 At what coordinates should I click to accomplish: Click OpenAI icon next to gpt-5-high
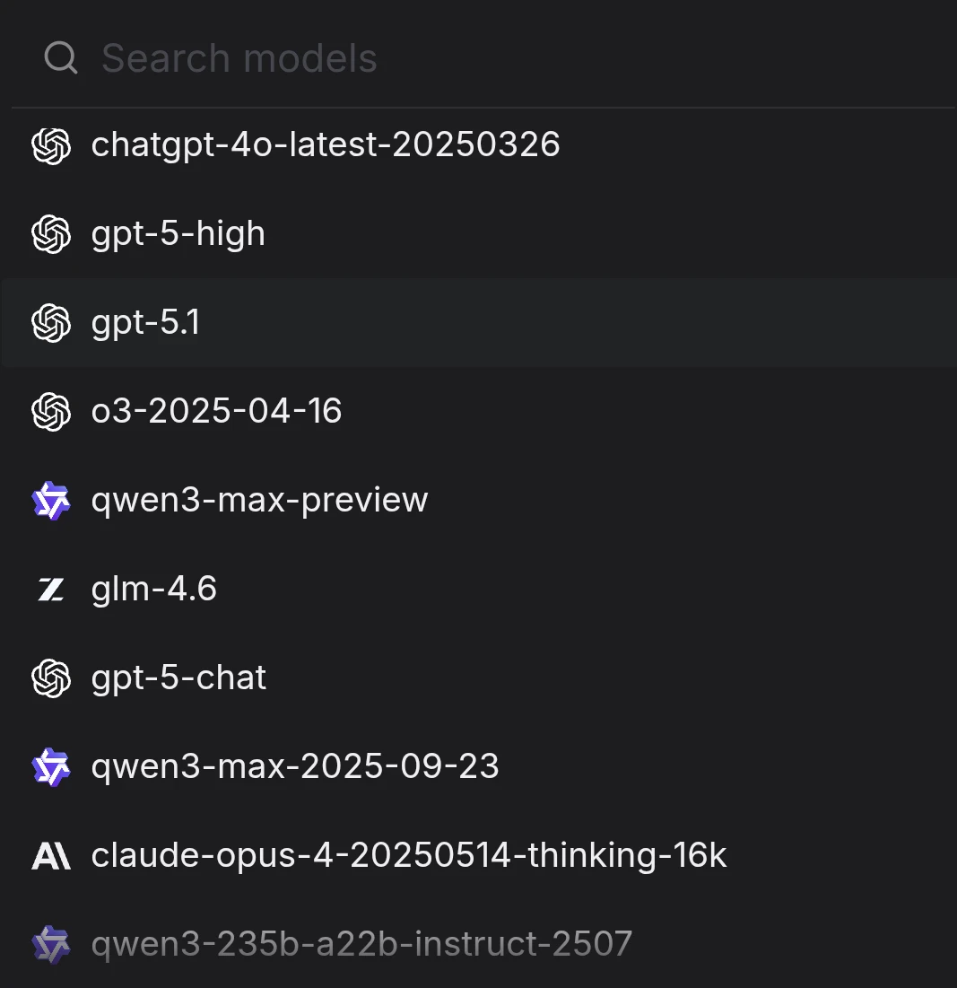point(51,234)
